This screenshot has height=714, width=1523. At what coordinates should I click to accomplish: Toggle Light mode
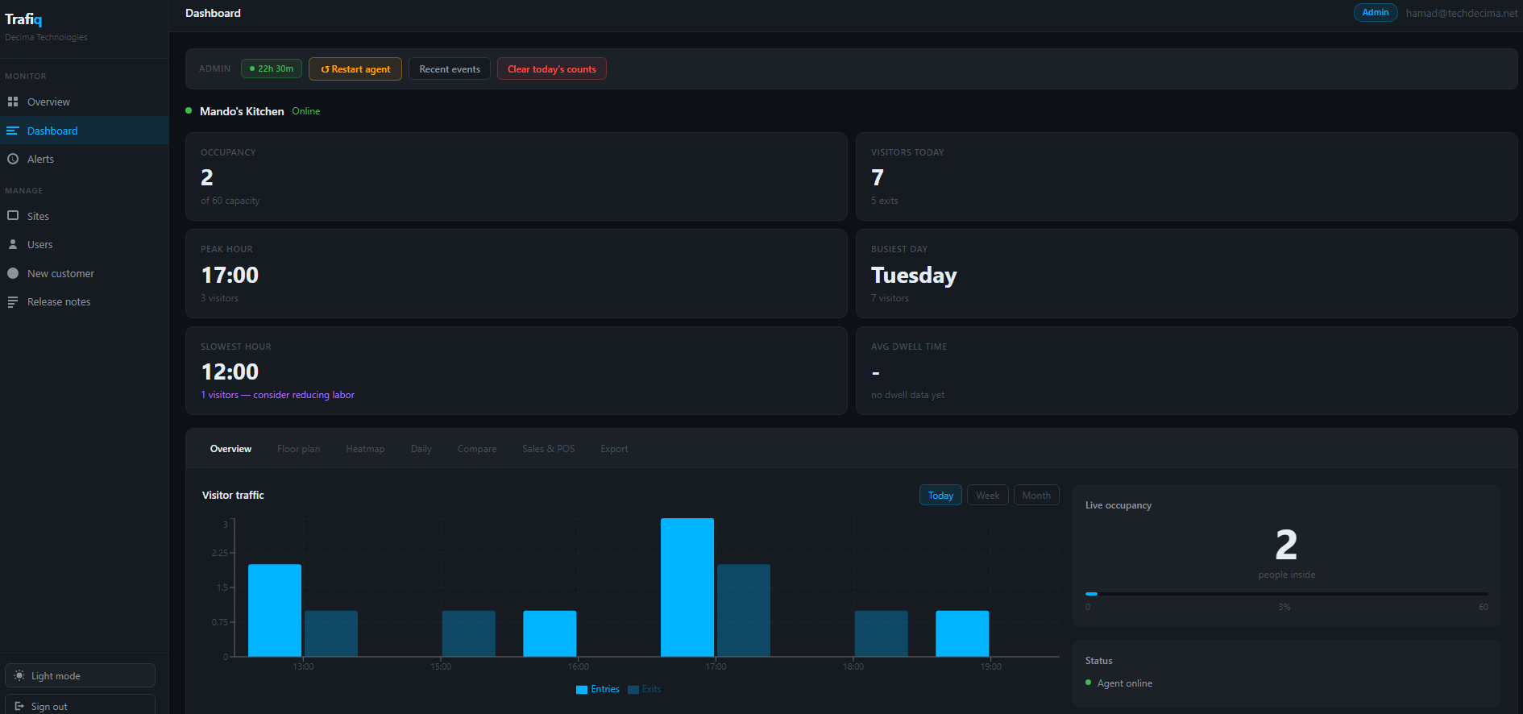pos(80,675)
